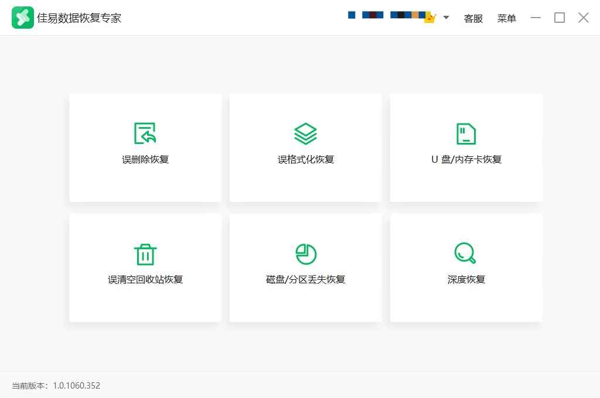Click the disk partition pie chart icon

pos(305,254)
